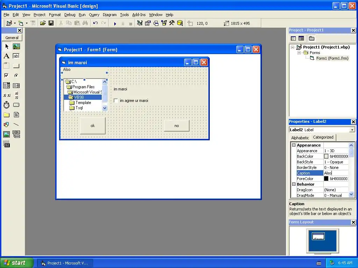Screen dimensions: 358x268
Task: Click View Object icon in Project panel
Action: click(301, 38)
